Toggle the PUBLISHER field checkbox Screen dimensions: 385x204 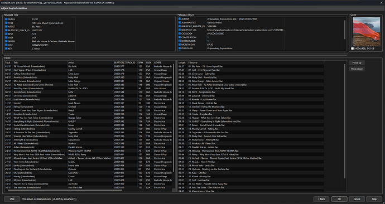point(180,48)
